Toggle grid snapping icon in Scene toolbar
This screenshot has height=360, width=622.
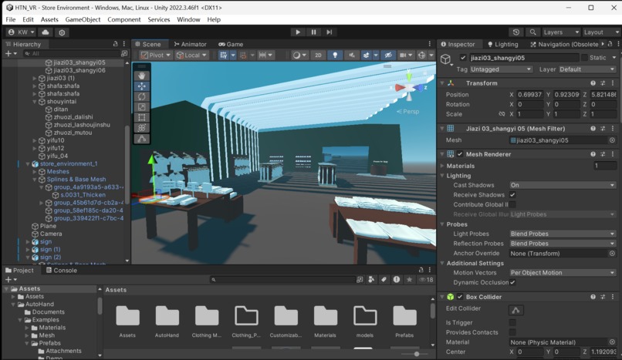[223, 55]
